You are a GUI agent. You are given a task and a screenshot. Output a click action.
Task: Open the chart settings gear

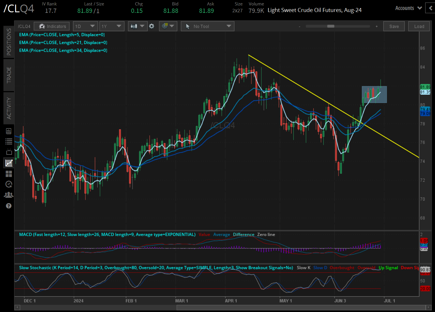pos(152,26)
